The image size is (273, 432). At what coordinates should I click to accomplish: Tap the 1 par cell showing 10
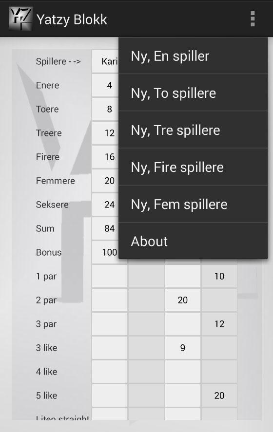click(219, 276)
